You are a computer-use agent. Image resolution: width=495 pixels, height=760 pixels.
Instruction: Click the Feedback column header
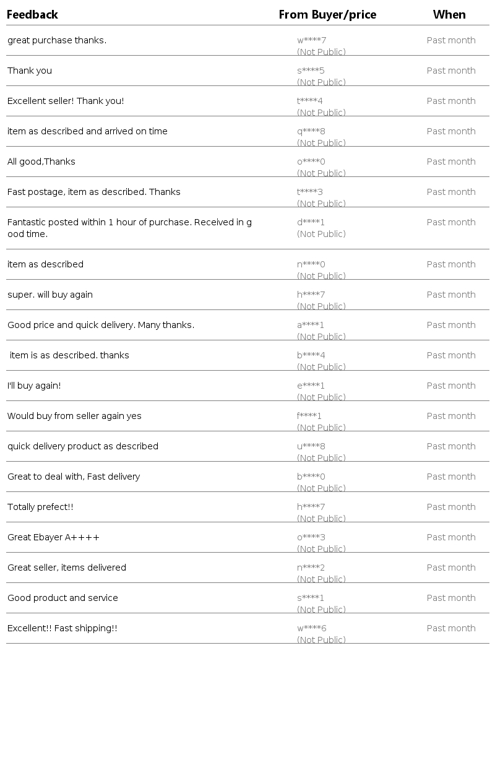click(32, 14)
